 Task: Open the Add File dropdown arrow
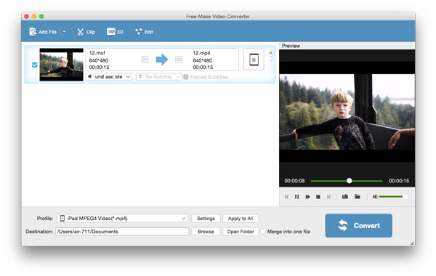click(64, 32)
